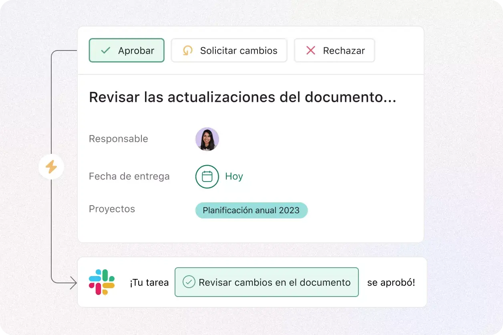
Task: Request changes using Solicitar cambios
Action: [x=229, y=50]
